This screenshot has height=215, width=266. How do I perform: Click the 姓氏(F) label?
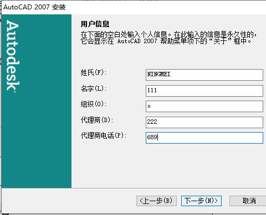pos(94,72)
